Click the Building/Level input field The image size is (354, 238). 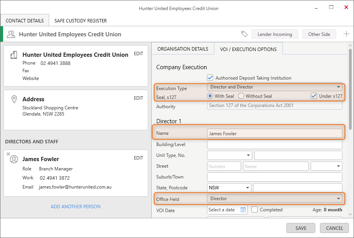coord(275,144)
